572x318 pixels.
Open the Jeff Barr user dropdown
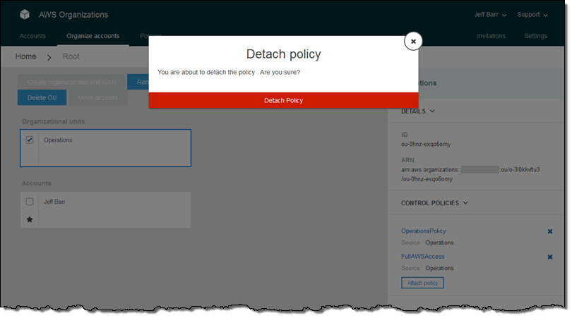click(489, 15)
